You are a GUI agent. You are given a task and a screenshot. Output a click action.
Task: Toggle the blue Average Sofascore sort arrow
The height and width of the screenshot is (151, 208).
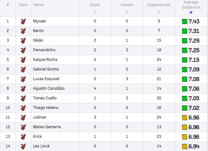[191, 13]
